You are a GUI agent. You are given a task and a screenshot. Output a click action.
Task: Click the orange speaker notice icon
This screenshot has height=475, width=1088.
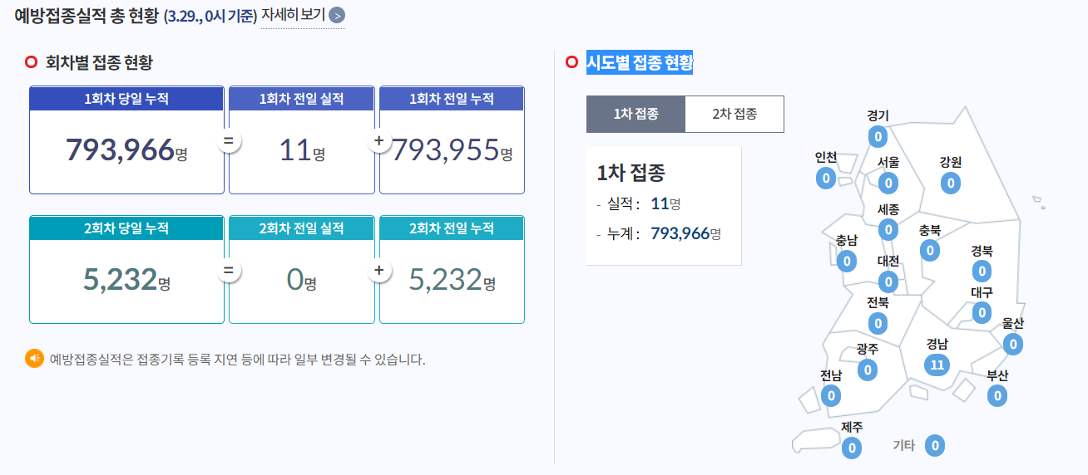click(x=34, y=359)
